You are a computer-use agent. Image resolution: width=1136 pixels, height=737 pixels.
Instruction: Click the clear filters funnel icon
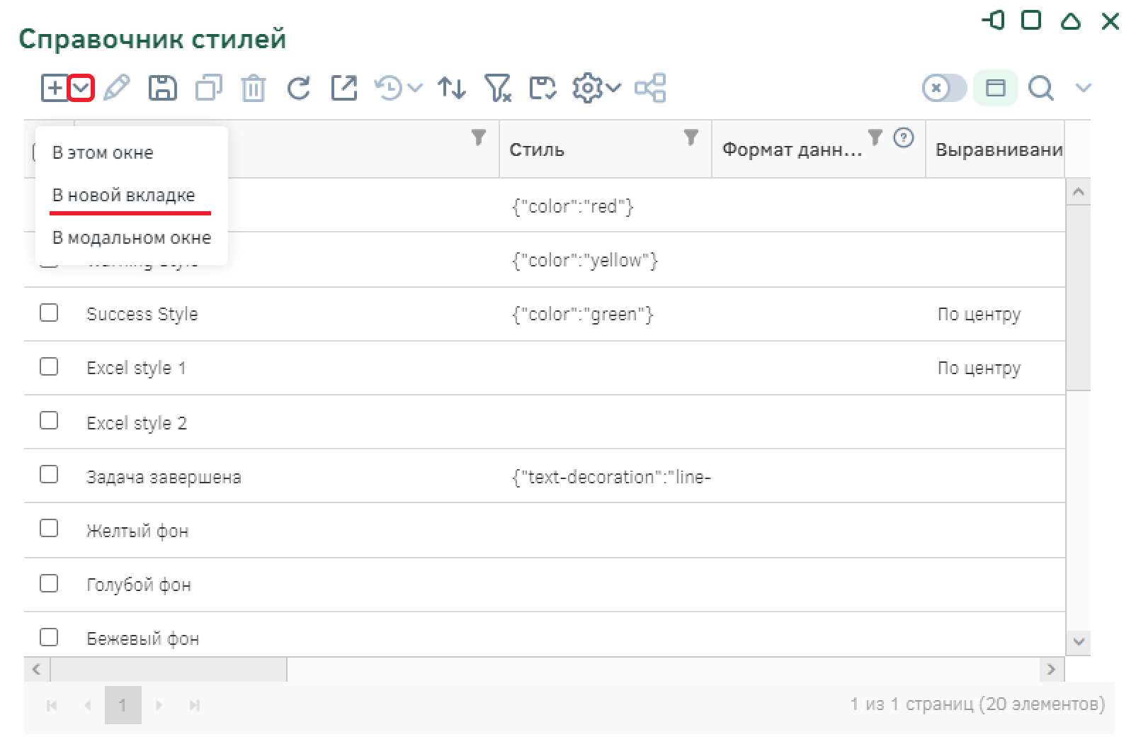tap(497, 89)
